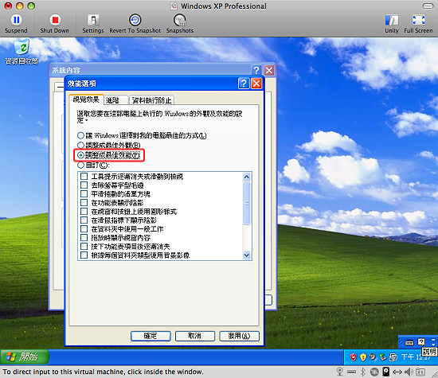Suspend the virtual machine
Image resolution: width=438 pixels, height=378 pixels.
(x=16, y=24)
